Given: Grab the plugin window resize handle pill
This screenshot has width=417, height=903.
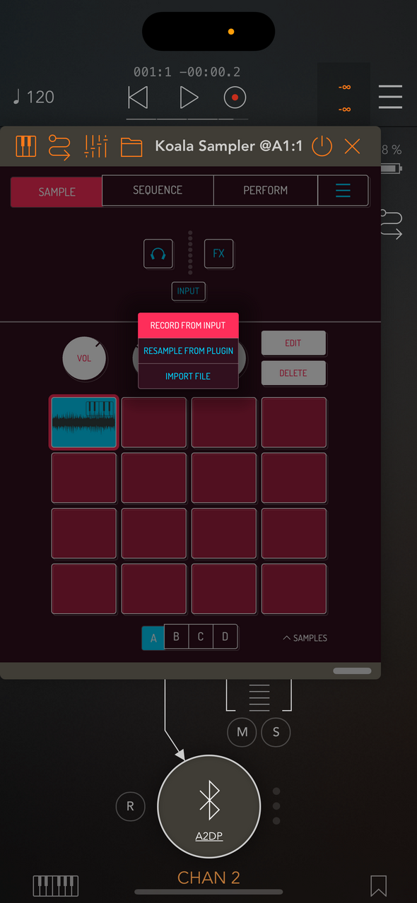Looking at the screenshot, I should 352,671.
